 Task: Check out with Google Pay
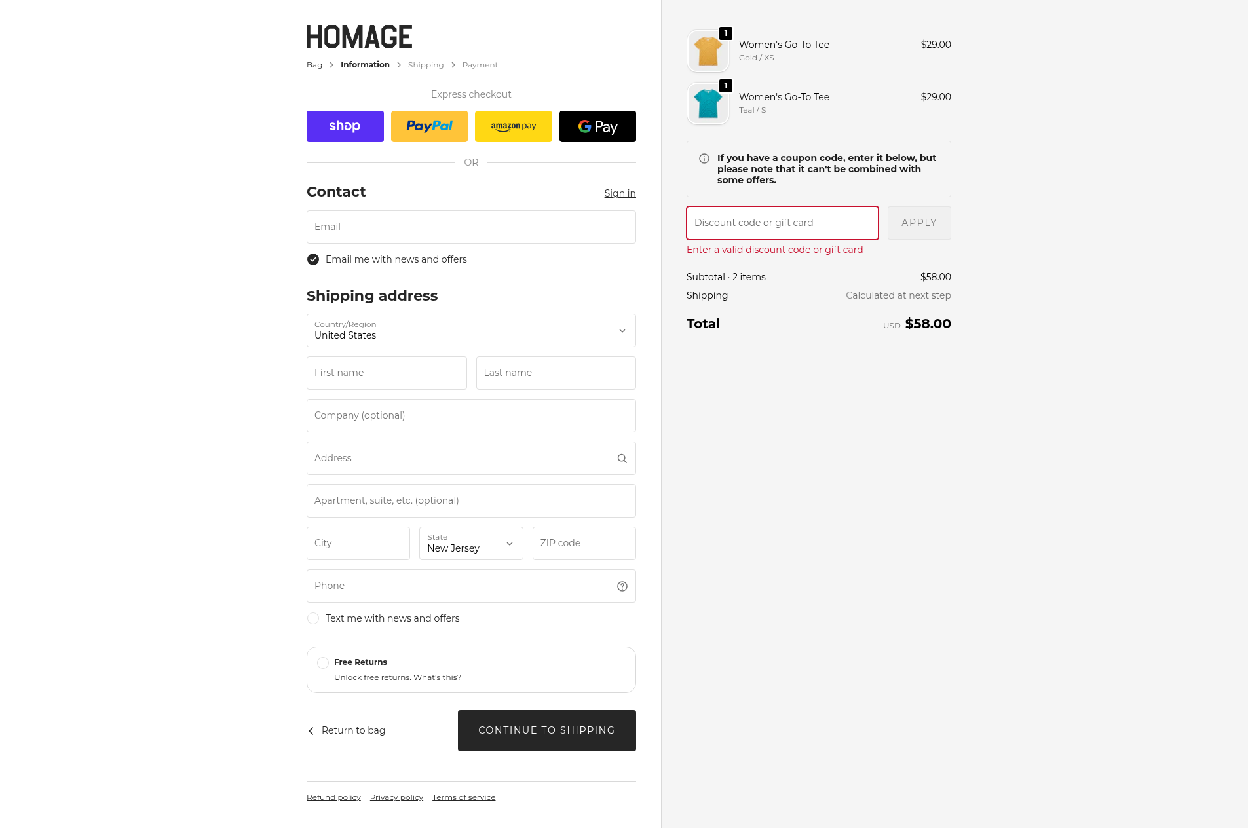(597, 126)
